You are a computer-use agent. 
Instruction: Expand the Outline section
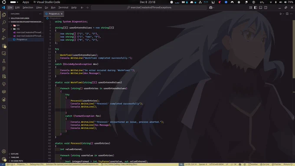pos(26,154)
